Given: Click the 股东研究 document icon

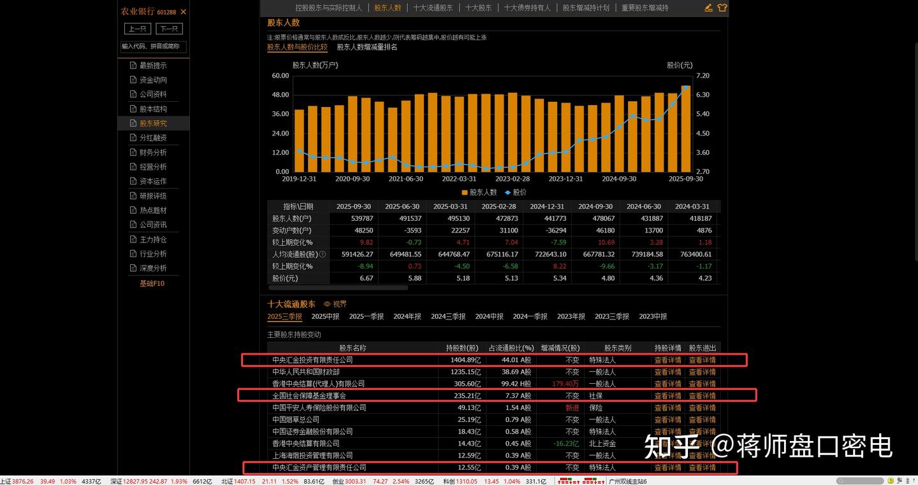Looking at the screenshot, I should tap(133, 123).
